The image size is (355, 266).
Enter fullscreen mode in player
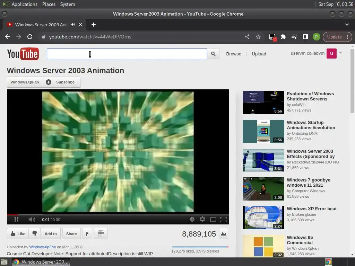click(224, 219)
